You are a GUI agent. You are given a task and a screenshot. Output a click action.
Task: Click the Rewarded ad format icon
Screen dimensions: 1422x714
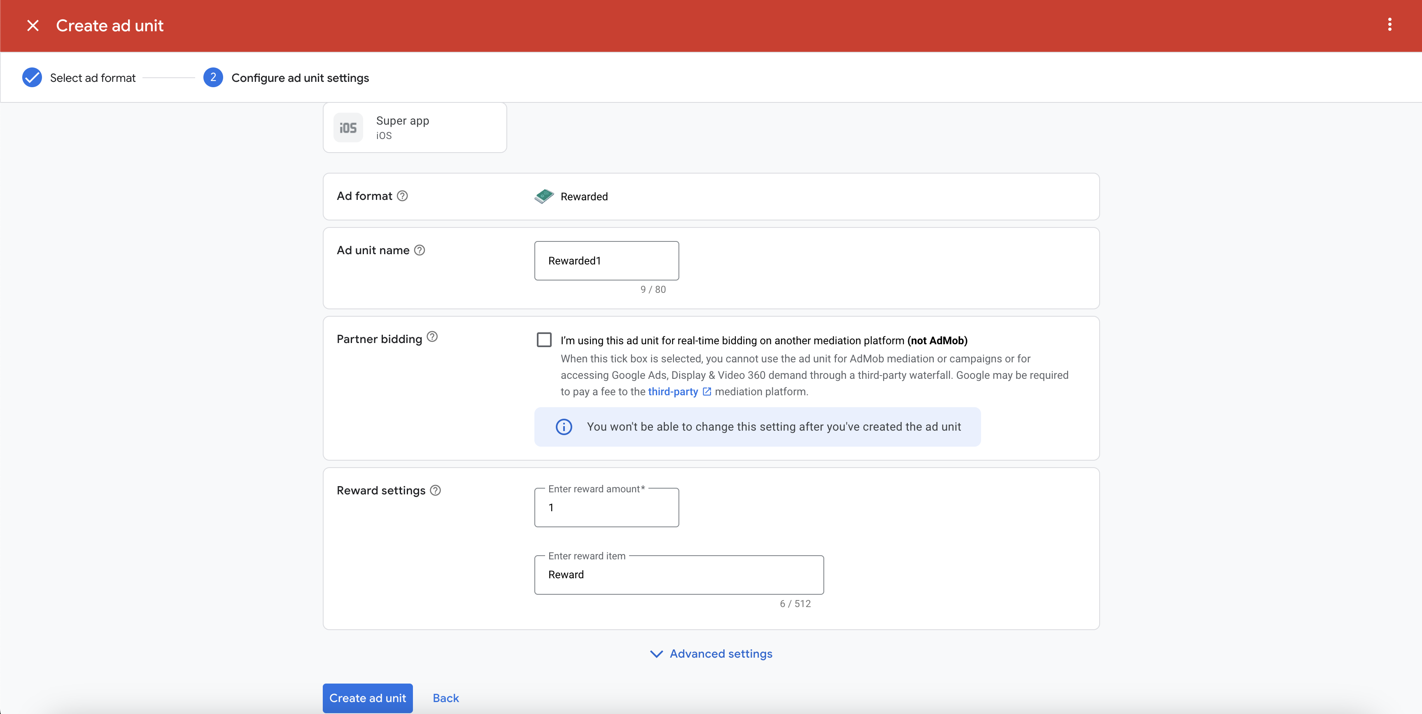[544, 196]
